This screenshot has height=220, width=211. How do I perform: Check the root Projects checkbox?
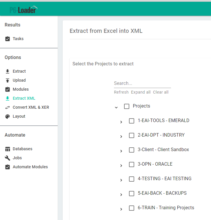[x=127, y=106]
